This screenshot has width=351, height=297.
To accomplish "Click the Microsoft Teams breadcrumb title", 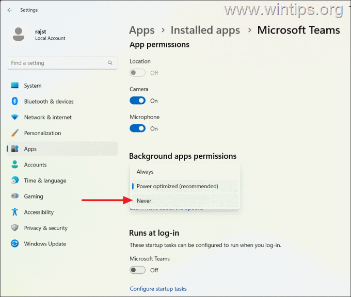I will (299, 30).
